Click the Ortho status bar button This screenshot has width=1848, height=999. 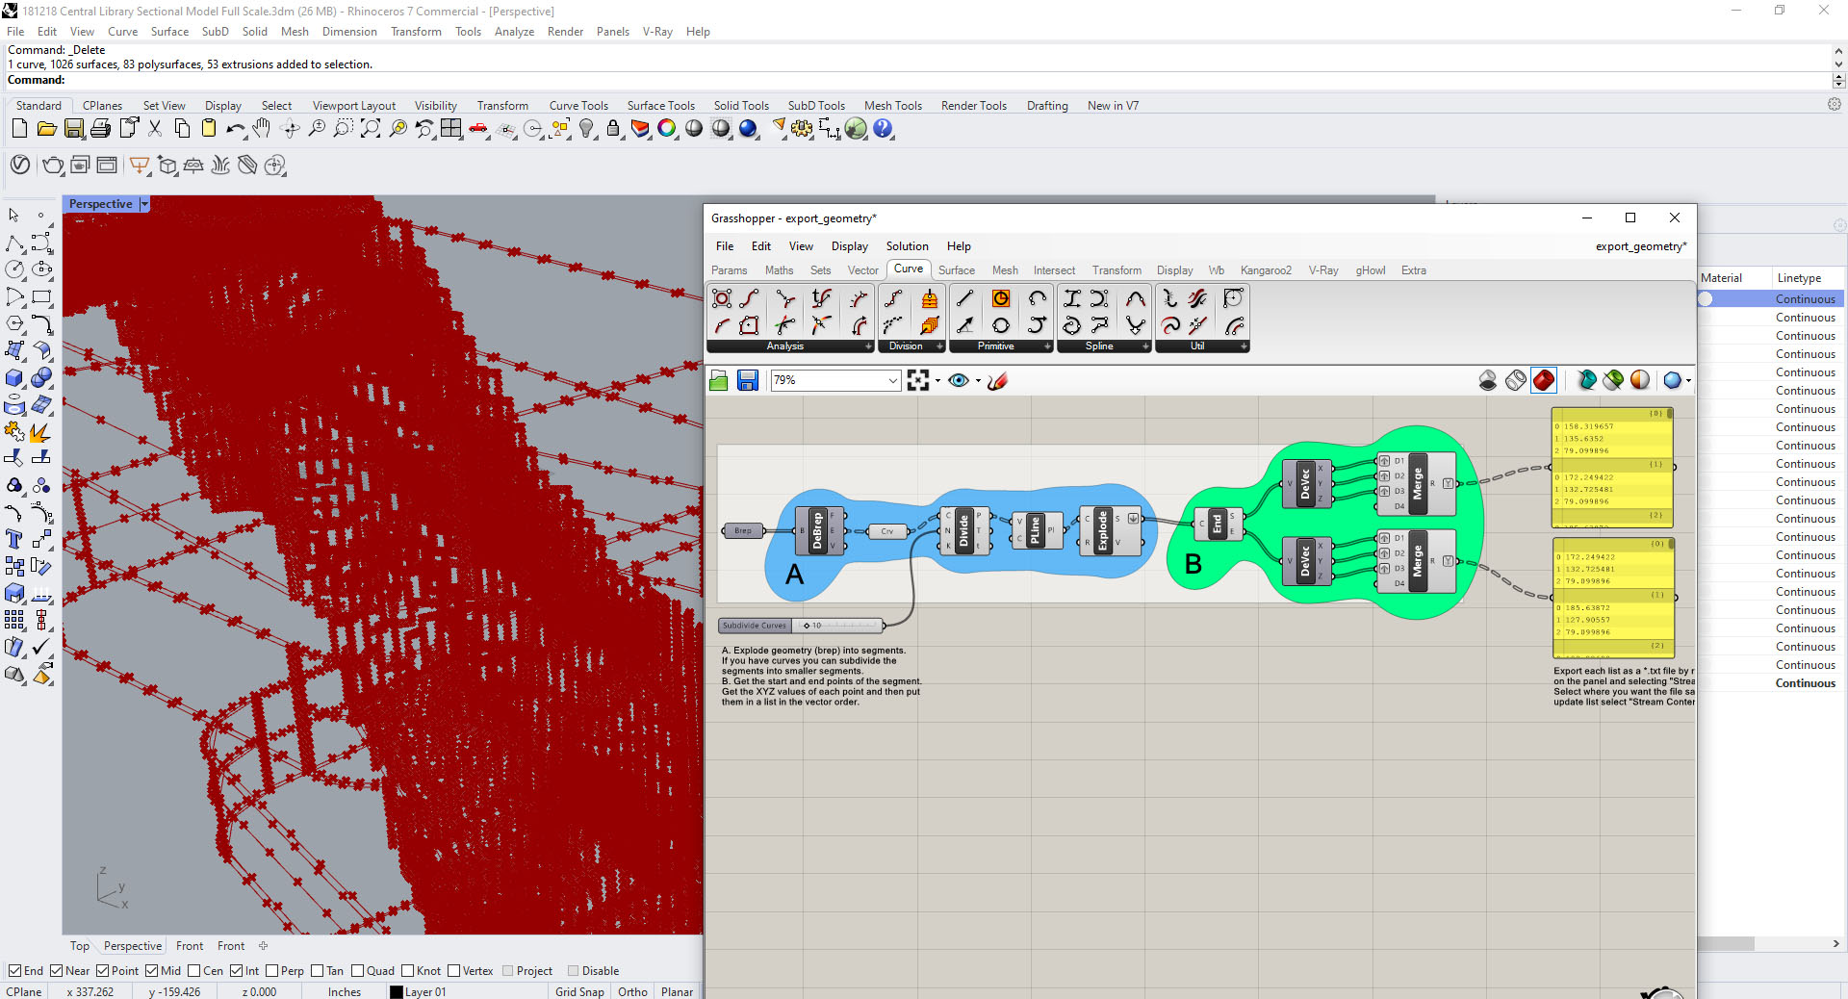point(632,992)
